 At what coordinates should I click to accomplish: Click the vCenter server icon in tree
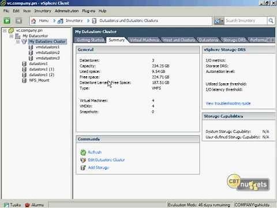coord(11,31)
